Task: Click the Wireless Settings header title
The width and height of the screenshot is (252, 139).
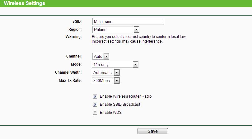Action: click(25, 3)
